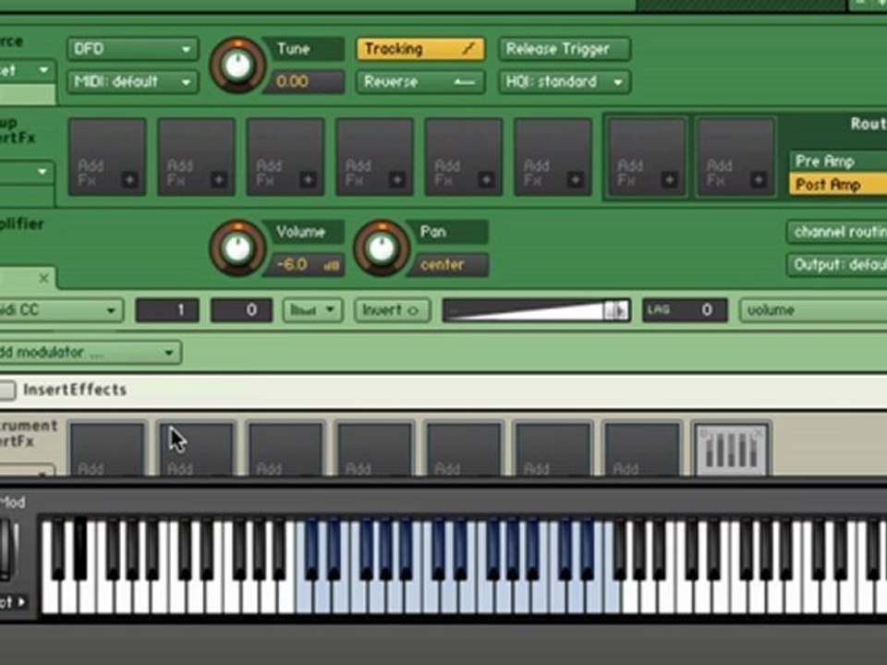887x665 pixels.
Task: Select Pre Amp routing
Action: 838,162
